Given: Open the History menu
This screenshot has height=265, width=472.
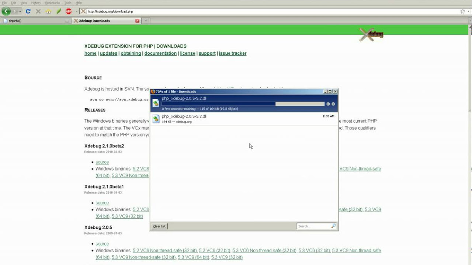Looking at the screenshot, I should click(x=36, y=3).
